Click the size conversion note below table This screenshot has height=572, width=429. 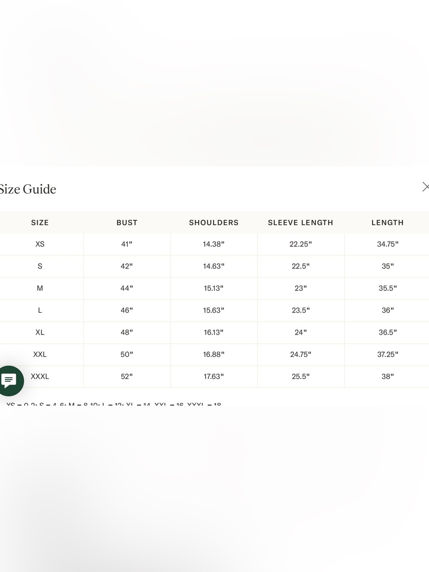tap(114, 404)
